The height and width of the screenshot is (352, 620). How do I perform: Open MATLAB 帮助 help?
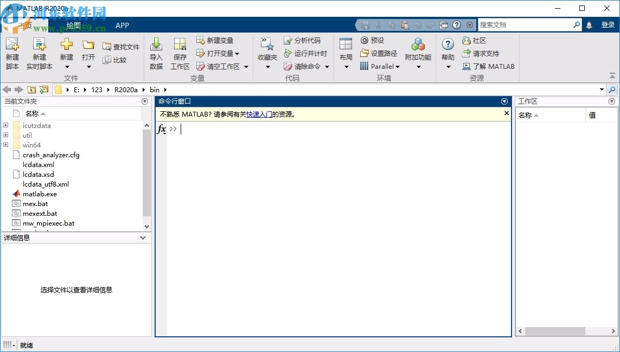[447, 53]
